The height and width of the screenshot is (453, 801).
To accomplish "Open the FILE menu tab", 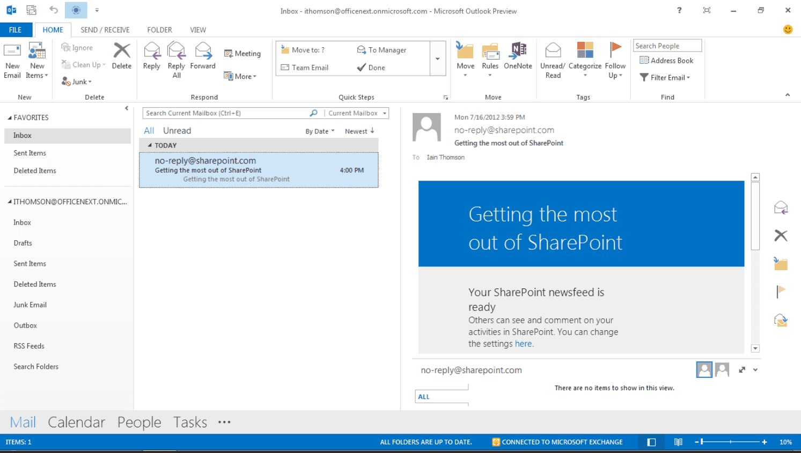I will click(x=16, y=30).
